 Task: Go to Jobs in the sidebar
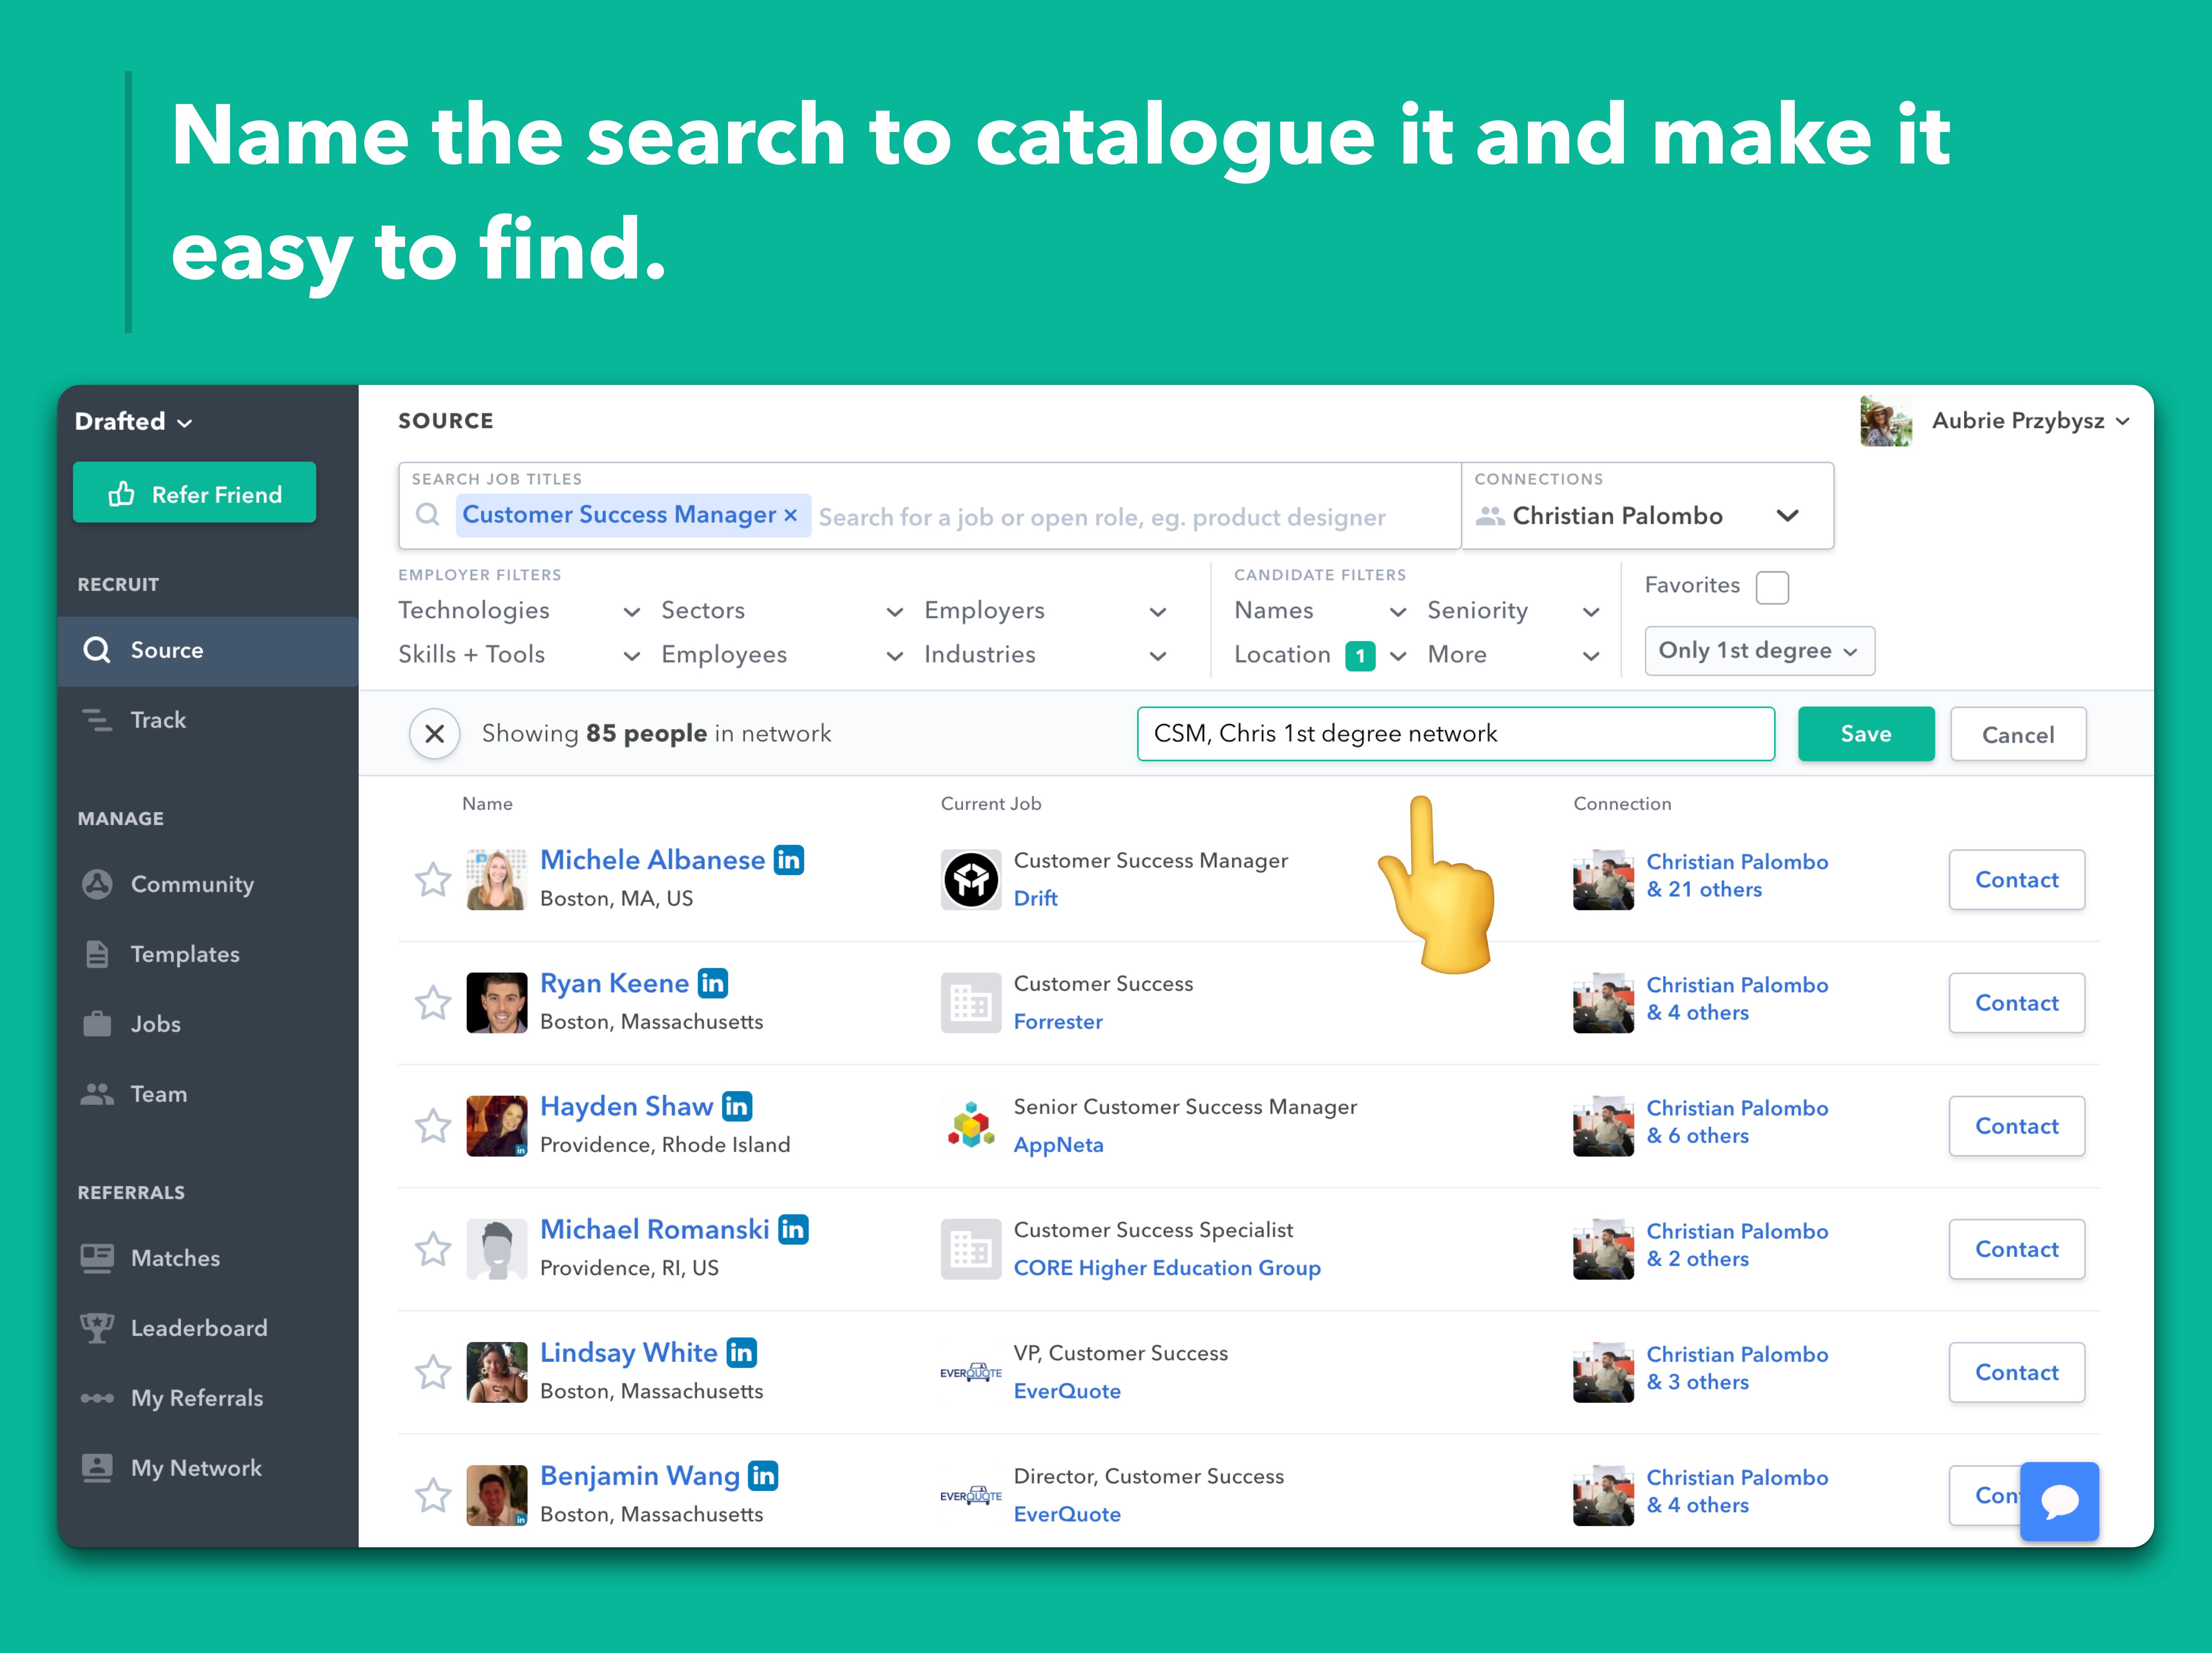208,1025
